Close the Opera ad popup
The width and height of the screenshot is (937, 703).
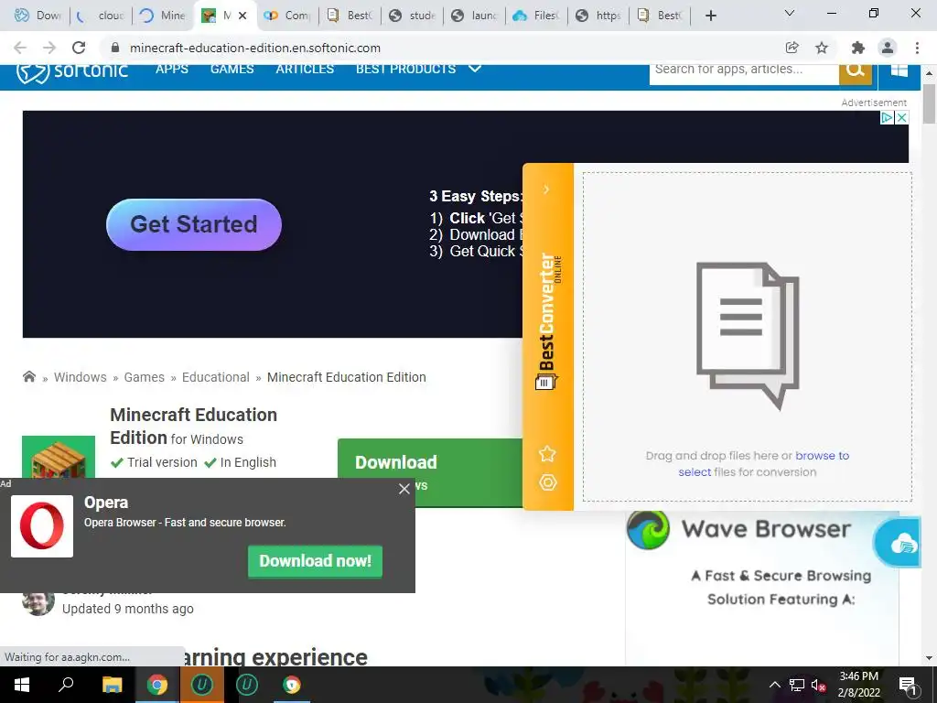pos(404,489)
